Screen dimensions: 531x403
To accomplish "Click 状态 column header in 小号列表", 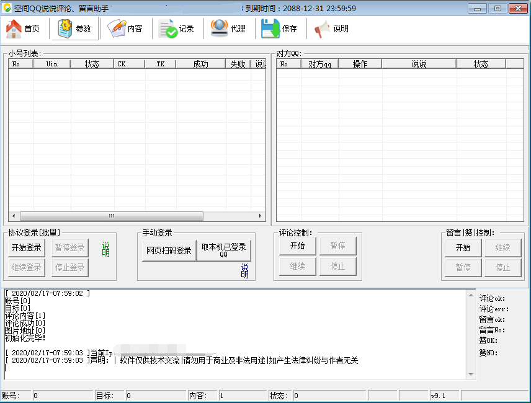I will coord(92,64).
